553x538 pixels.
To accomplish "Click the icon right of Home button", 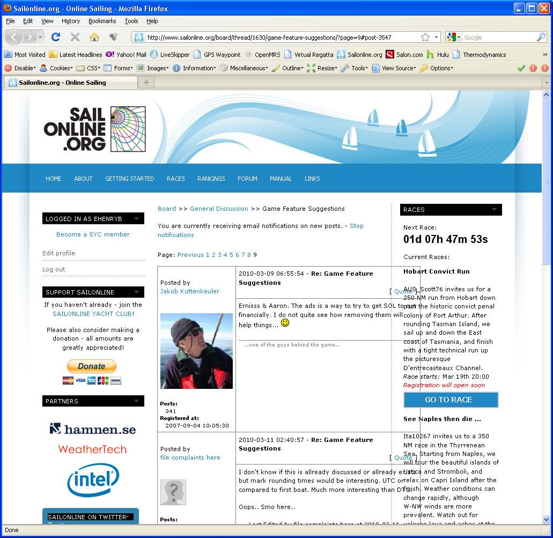I will coord(113,37).
